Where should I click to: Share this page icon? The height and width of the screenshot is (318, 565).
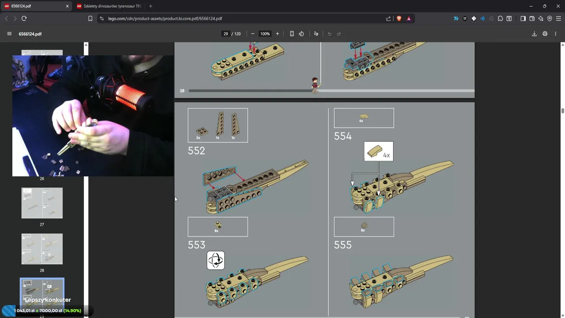point(388,19)
